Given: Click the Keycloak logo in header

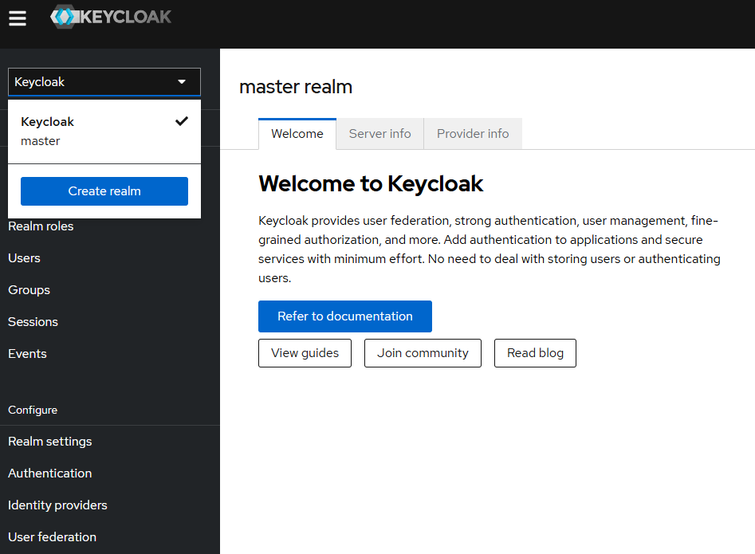Looking at the screenshot, I should [x=111, y=17].
